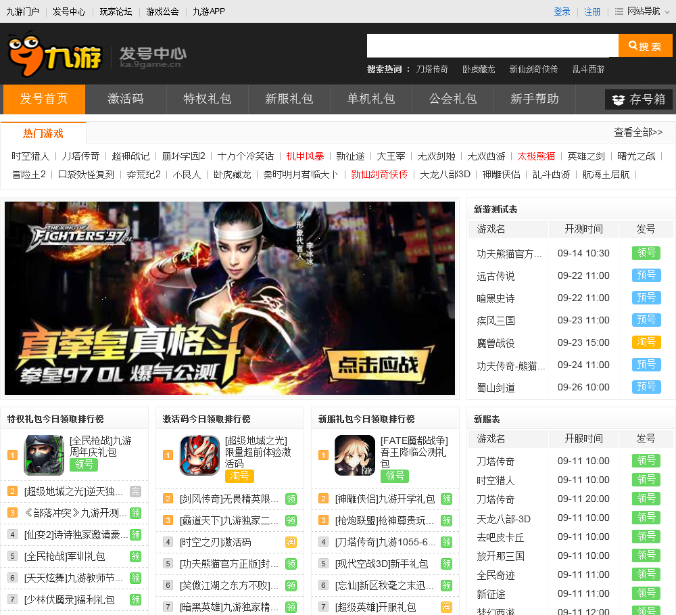
Task: Click the 九游 logo
Action: click(x=55, y=54)
